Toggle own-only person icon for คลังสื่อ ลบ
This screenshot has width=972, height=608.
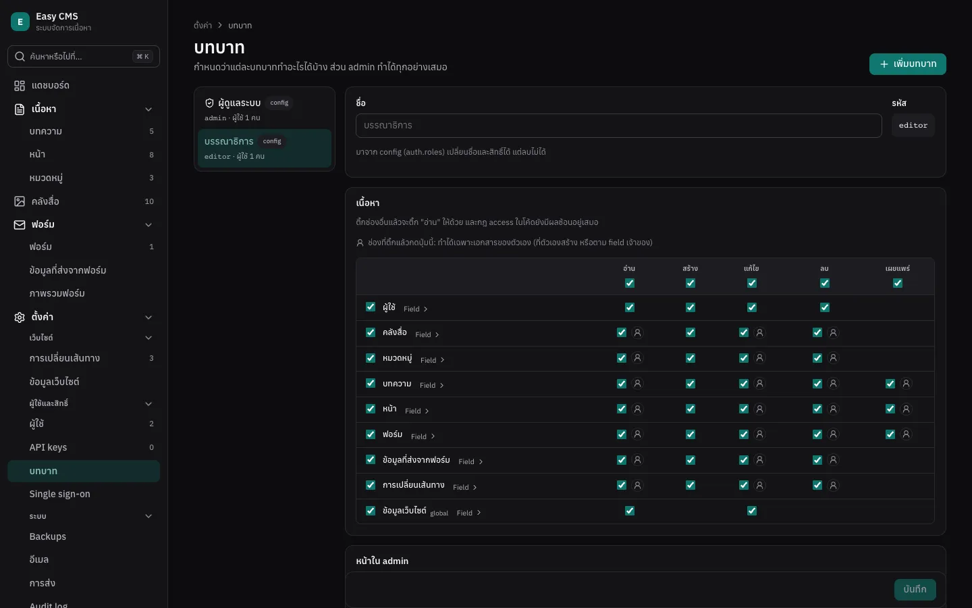(x=833, y=332)
